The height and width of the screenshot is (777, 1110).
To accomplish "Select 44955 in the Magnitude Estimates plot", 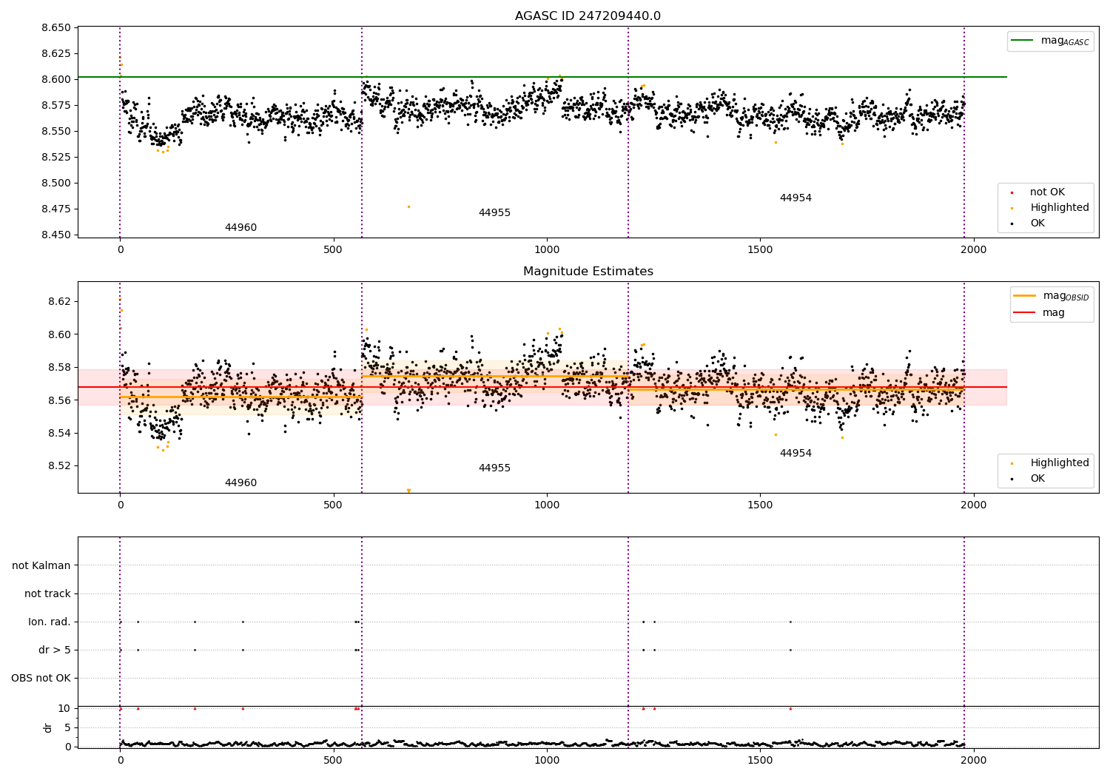I will tap(494, 468).
